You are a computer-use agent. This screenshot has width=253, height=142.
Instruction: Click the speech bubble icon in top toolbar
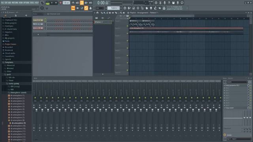182,3
